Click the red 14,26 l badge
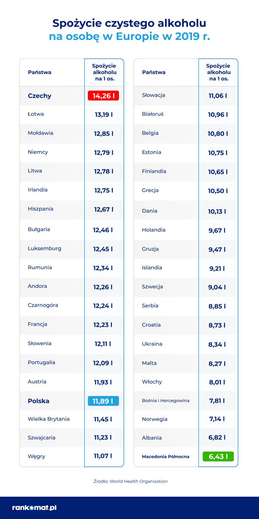Viewport: 259px width, 519px height. point(103,96)
